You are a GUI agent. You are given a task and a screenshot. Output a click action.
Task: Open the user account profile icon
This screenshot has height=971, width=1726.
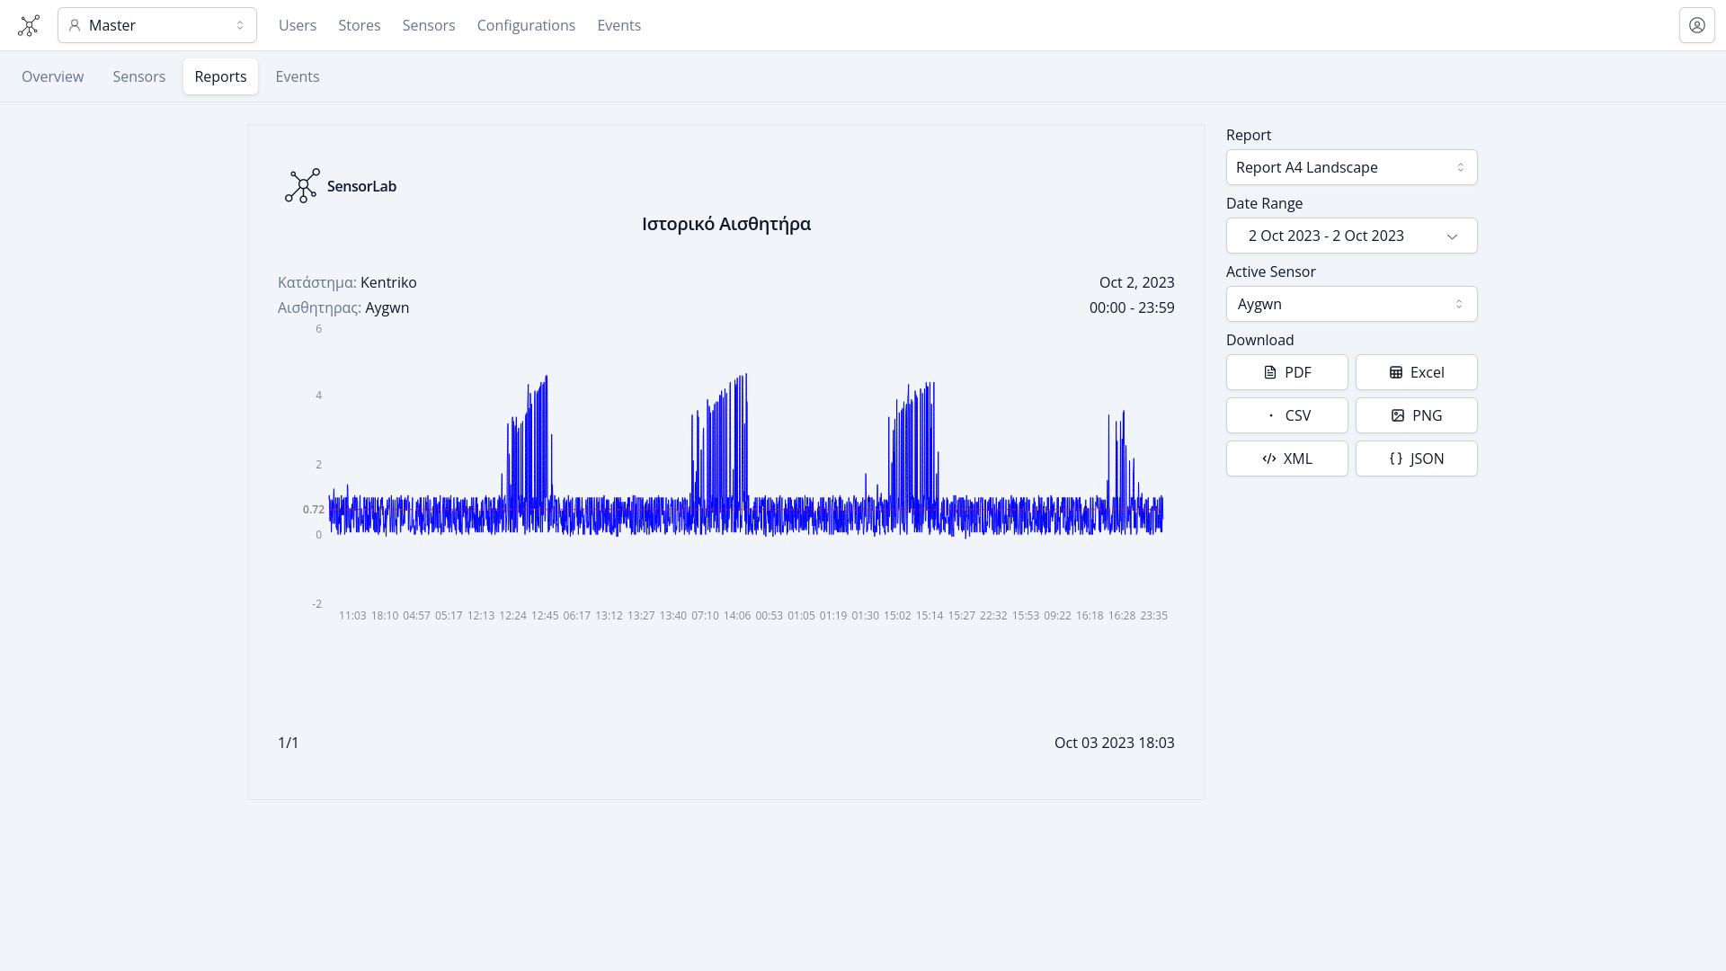click(1696, 25)
